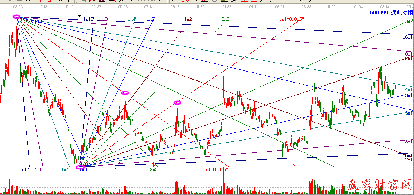Select the 04-11 date marker
The height and width of the screenshot is (195, 414).
[x=253, y=7]
